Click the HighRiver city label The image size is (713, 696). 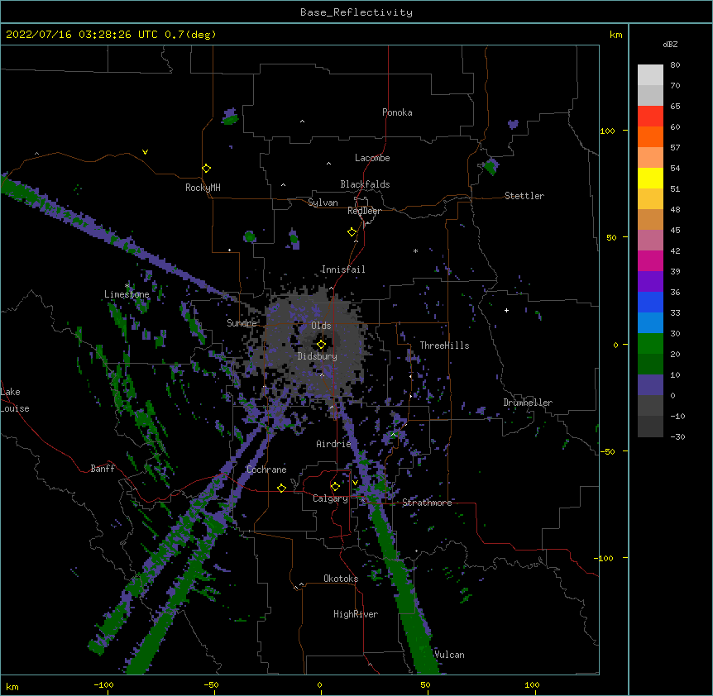pyautogui.click(x=356, y=614)
